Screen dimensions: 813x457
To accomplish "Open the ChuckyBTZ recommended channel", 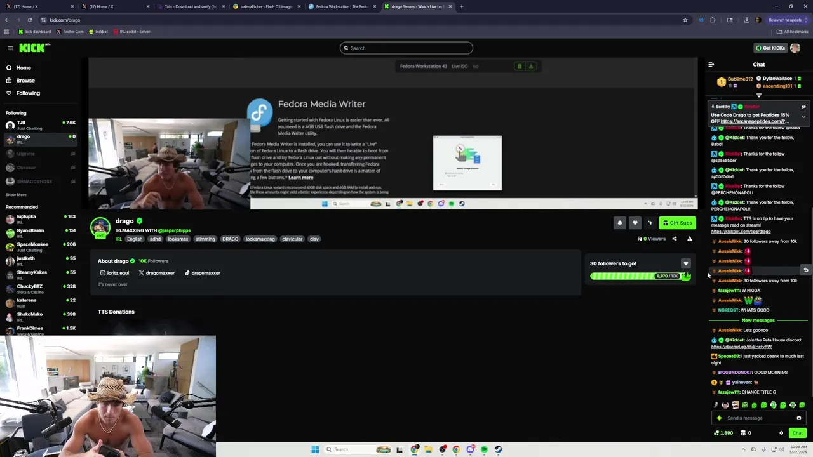I will tap(39, 288).
